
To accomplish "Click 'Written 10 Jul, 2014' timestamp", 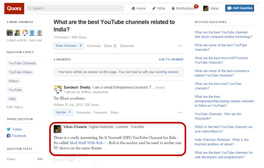I will click(x=68, y=105).
